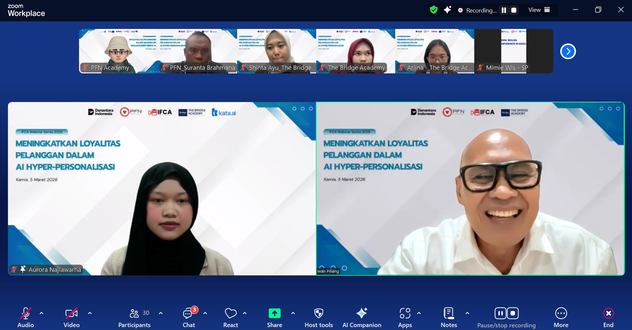Open the View layout menu
Screen dimensions: 632x330
pos(539,10)
